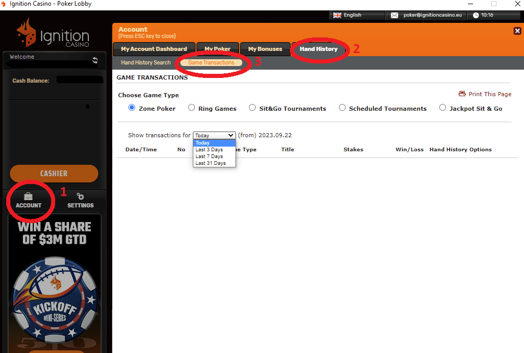The height and width of the screenshot is (353, 524).
Task: Click the Stakes column header
Action: pos(353,149)
